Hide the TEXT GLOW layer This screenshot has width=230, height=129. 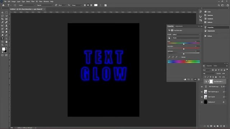point(202,97)
